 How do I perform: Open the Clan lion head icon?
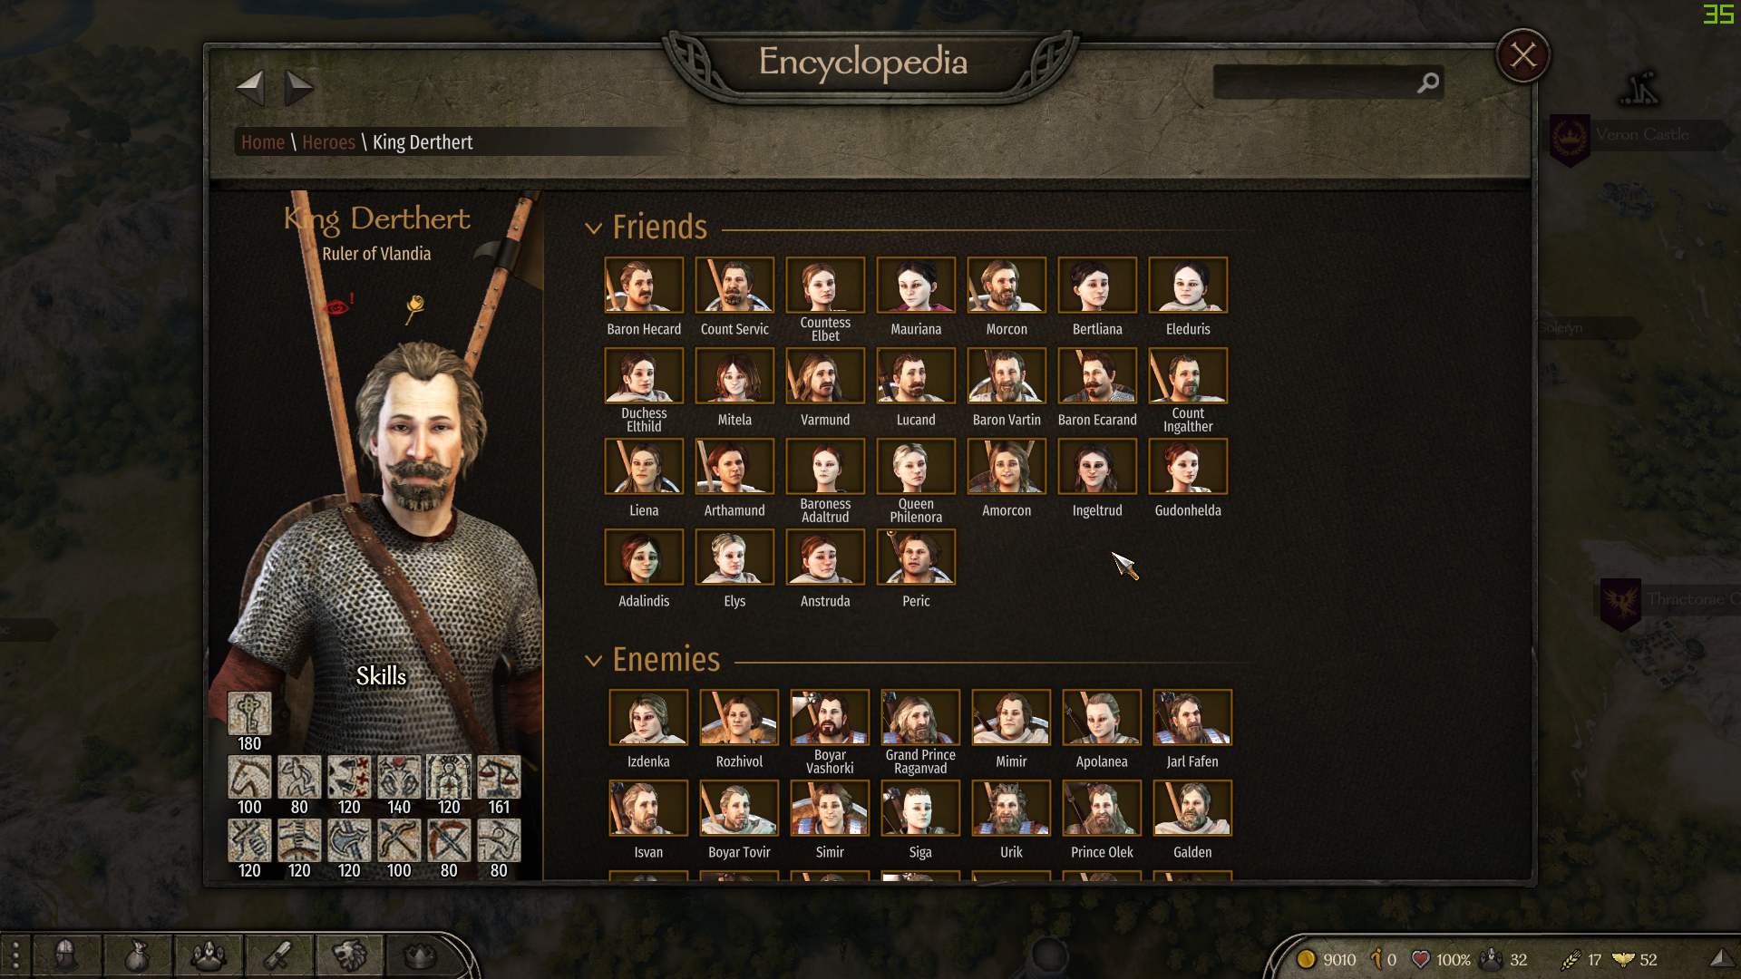349,955
